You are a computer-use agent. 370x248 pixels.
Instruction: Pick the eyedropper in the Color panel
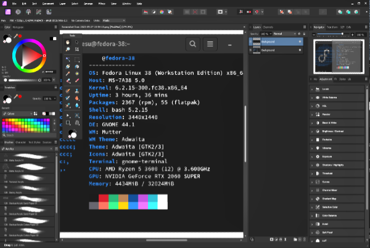[16, 36]
